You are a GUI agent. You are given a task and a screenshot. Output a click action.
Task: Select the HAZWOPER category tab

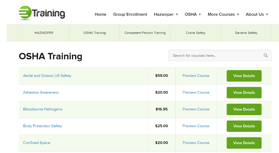[44, 33]
